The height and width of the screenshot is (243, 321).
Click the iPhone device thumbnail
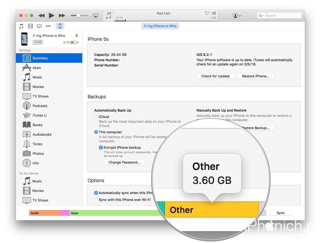[x=24, y=39]
